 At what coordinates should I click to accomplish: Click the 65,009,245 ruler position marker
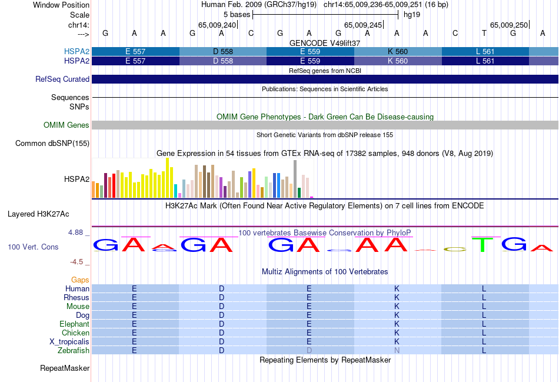[363, 25]
